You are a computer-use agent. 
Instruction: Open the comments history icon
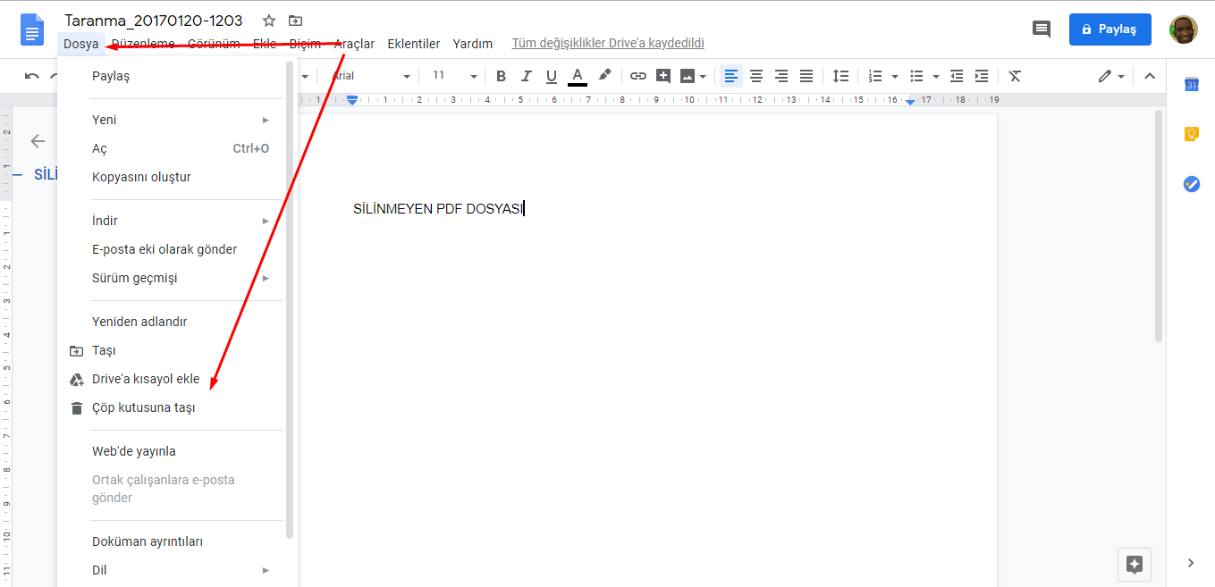tap(1042, 29)
